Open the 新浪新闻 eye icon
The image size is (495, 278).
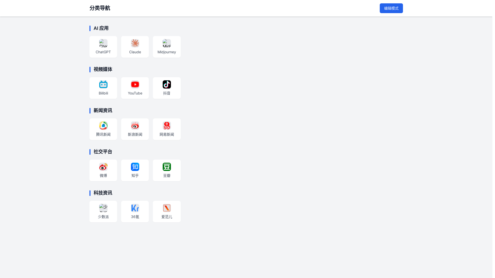coord(135,126)
